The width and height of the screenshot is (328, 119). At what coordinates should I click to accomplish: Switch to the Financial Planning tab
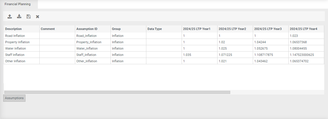pos(18,4)
